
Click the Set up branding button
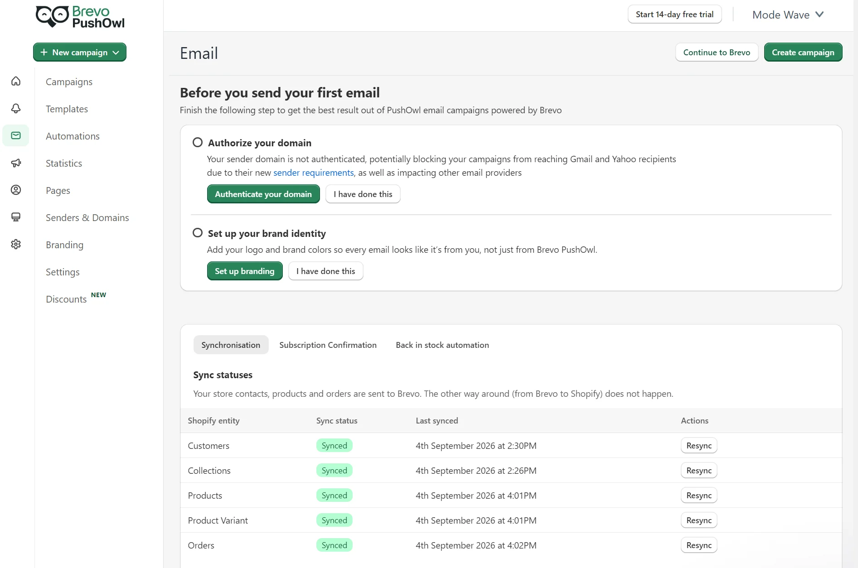[x=245, y=271]
